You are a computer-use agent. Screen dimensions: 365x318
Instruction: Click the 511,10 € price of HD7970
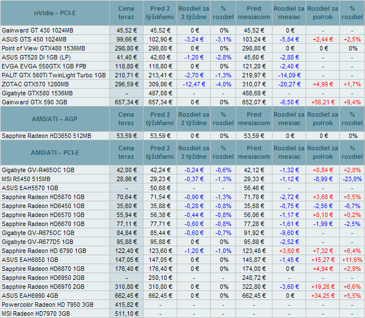tap(127, 314)
